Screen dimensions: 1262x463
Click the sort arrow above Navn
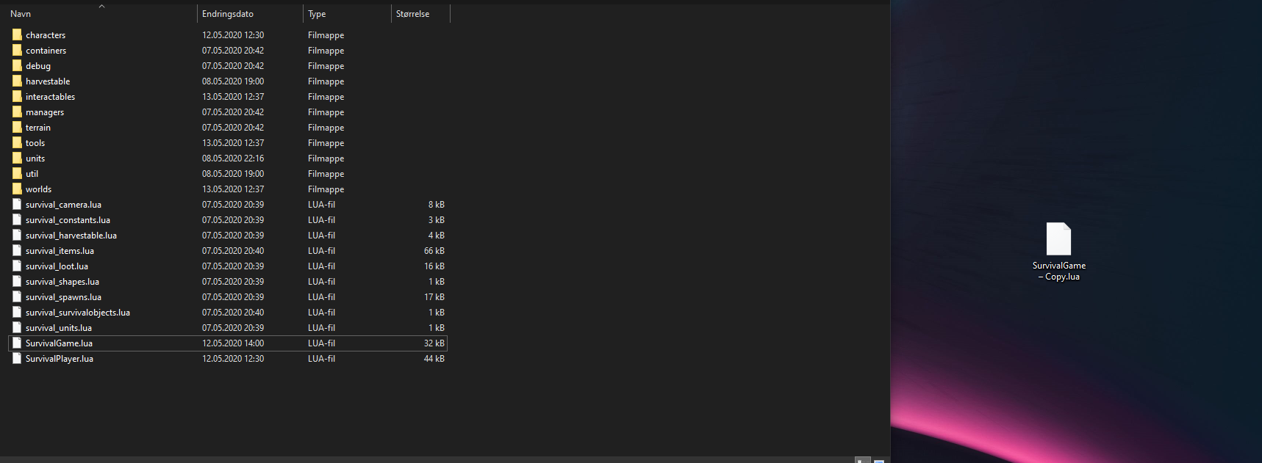click(101, 6)
